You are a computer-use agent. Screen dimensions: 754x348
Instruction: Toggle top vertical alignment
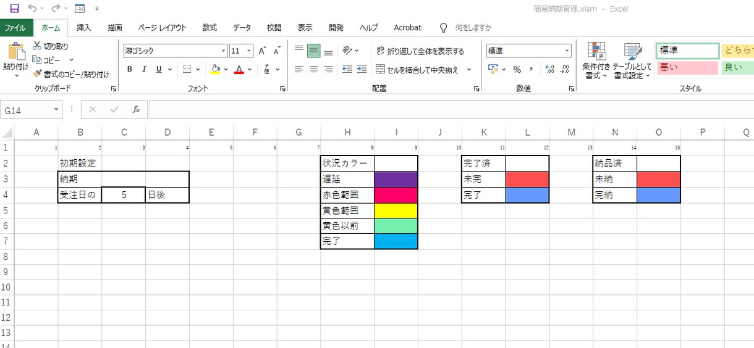[x=299, y=51]
